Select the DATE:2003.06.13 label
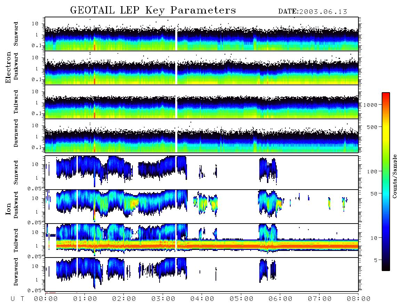Image resolution: width=397 pixels, height=305 pixels. (x=313, y=12)
